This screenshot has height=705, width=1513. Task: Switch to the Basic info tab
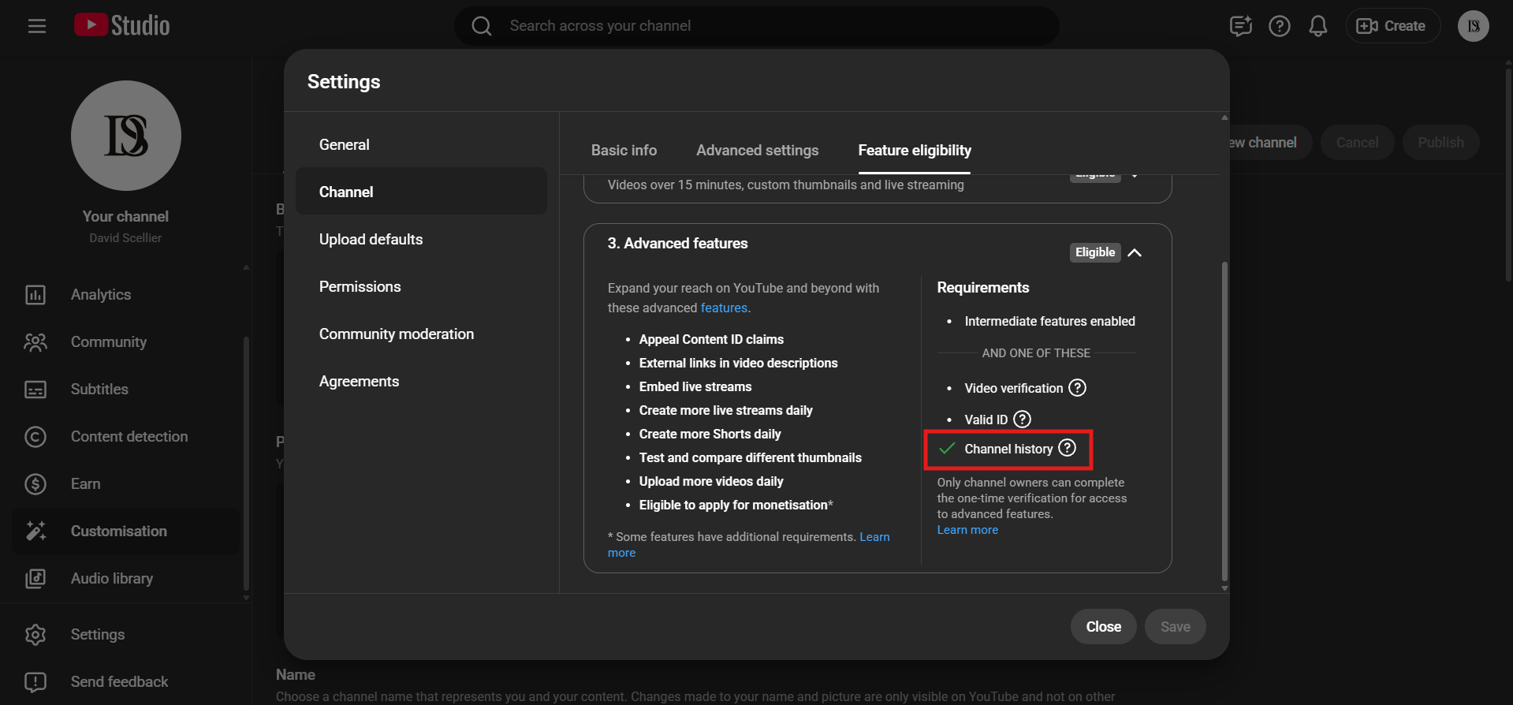(x=624, y=151)
